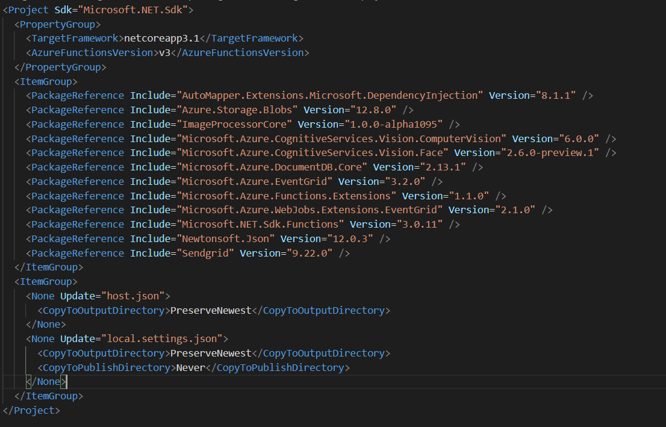Select the ImageProcessorCore package reference
Viewport: 666px width, 427px height.
click(x=234, y=124)
